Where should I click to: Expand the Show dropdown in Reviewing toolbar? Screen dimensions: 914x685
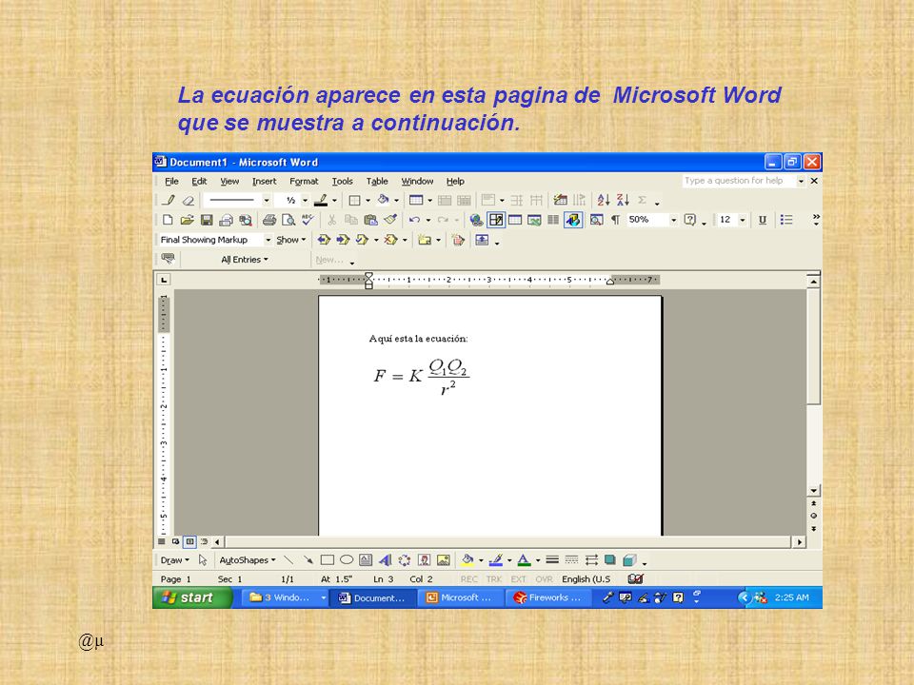[291, 240]
